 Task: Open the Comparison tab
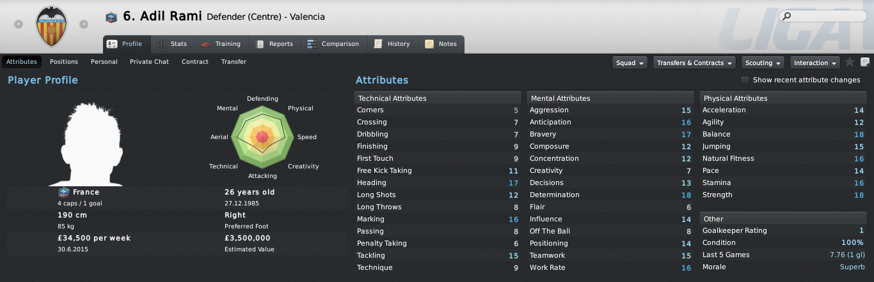pos(333,44)
